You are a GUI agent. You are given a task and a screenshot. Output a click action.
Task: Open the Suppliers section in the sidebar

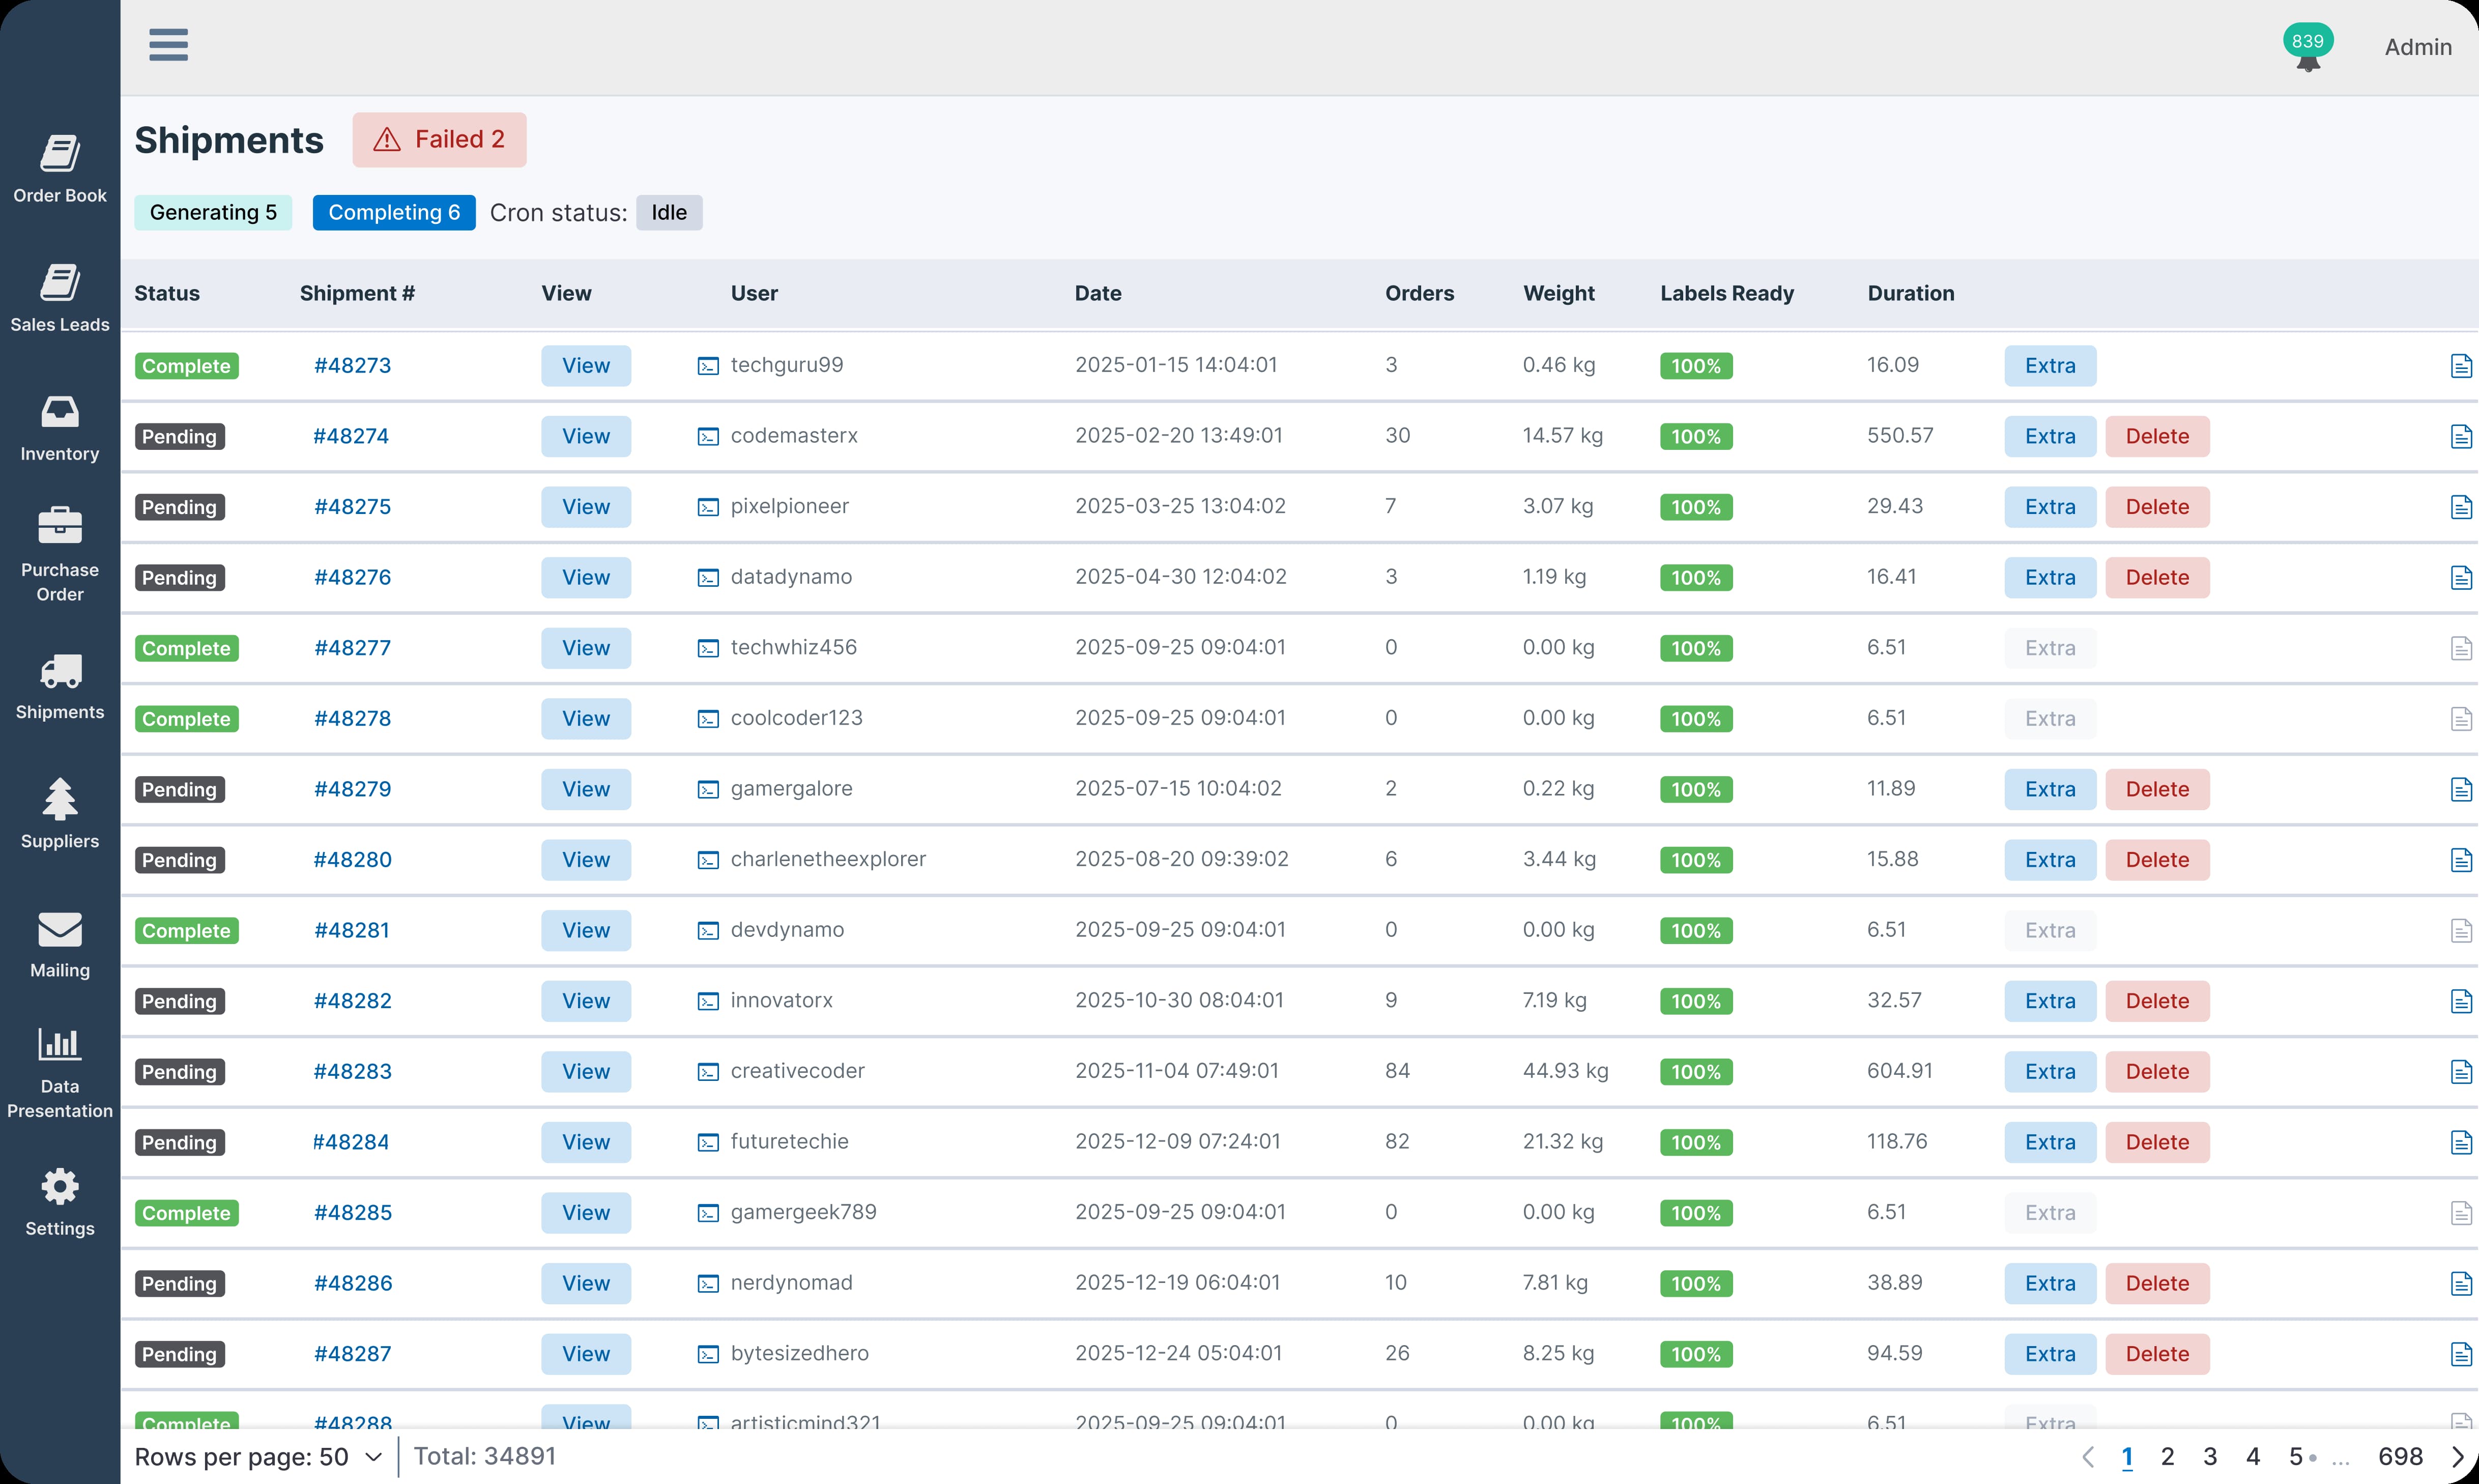(60, 813)
